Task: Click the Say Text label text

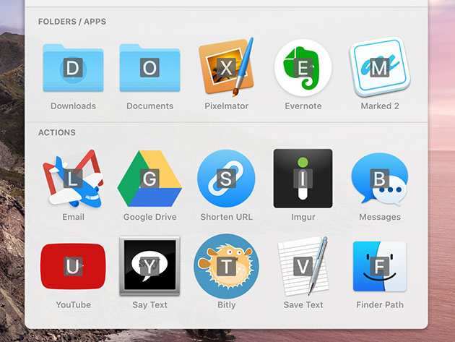Action: tap(149, 305)
